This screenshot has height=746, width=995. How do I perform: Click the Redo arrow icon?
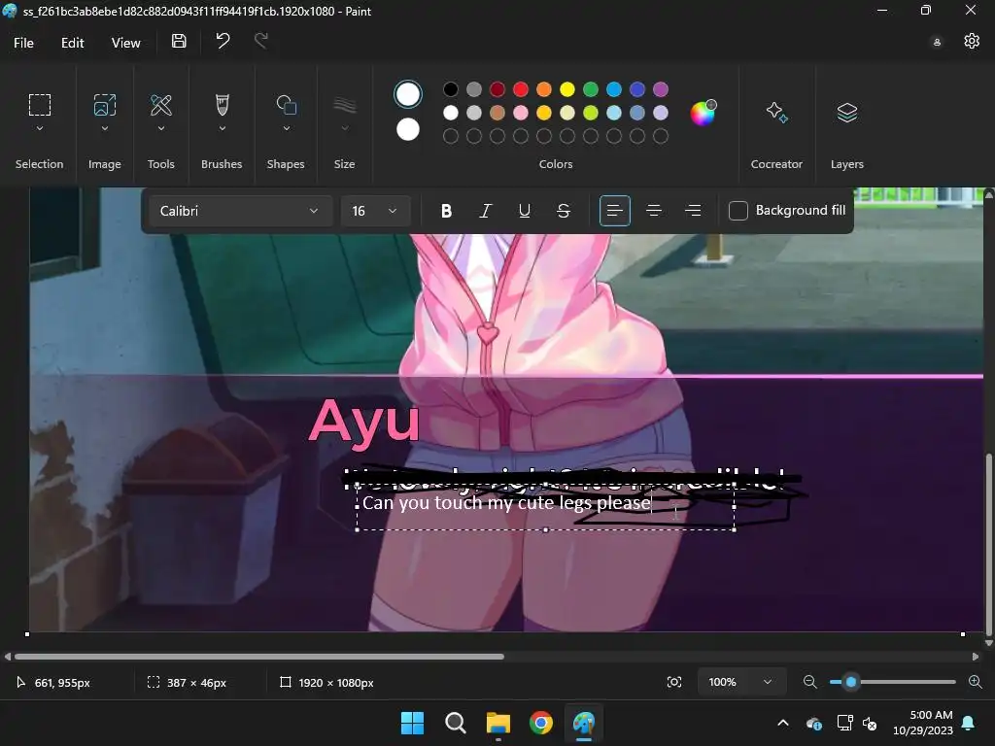pyautogui.click(x=260, y=41)
